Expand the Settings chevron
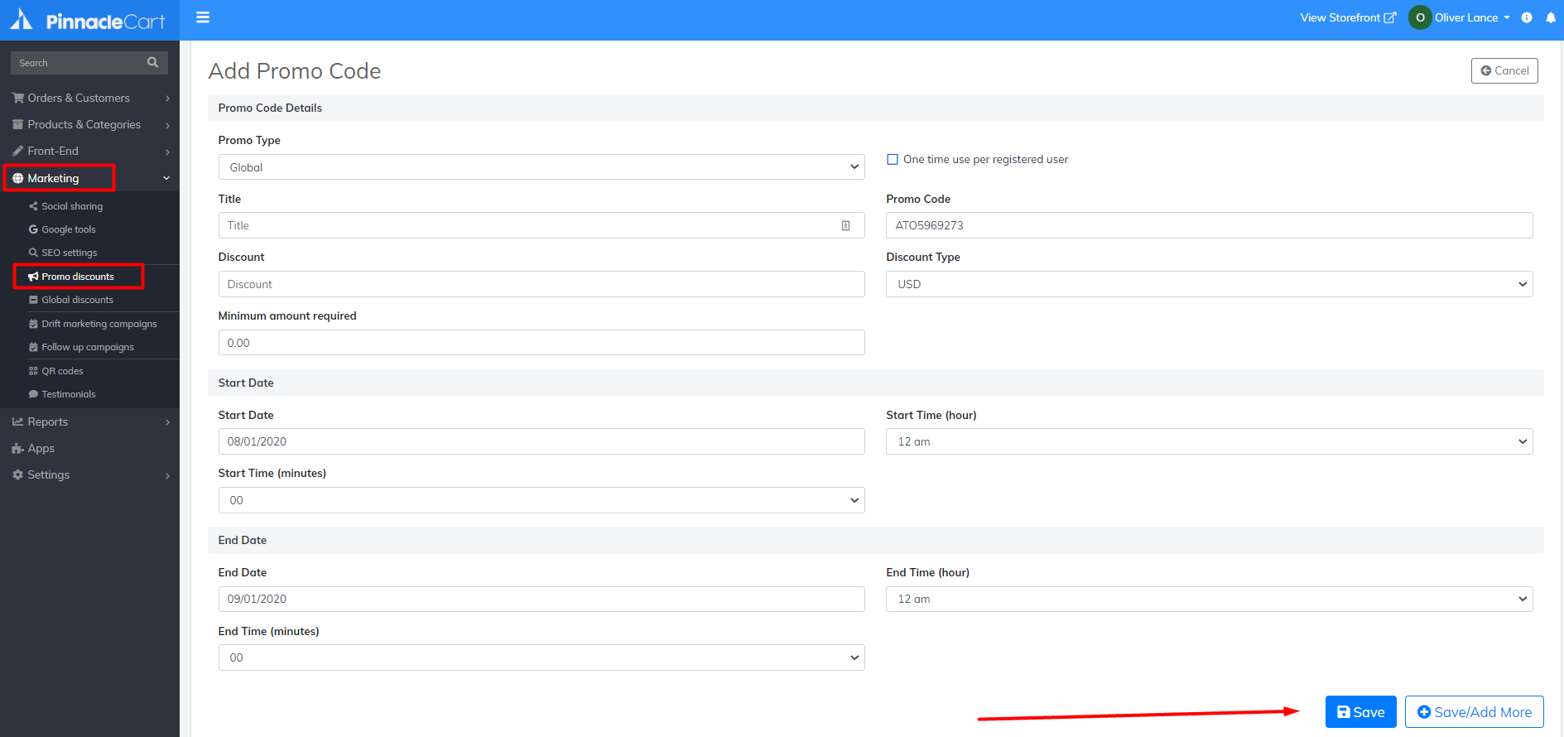This screenshot has height=737, width=1564. click(167, 475)
